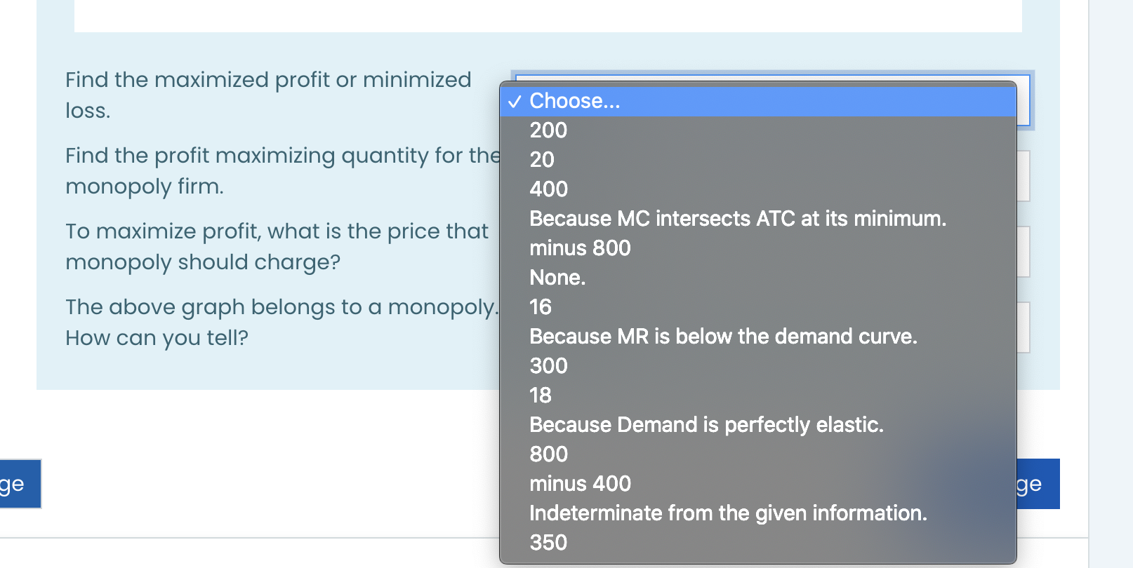Choose 'Indeterminate from the given information.'
The width and height of the screenshot is (1133, 568).
pyautogui.click(x=728, y=513)
